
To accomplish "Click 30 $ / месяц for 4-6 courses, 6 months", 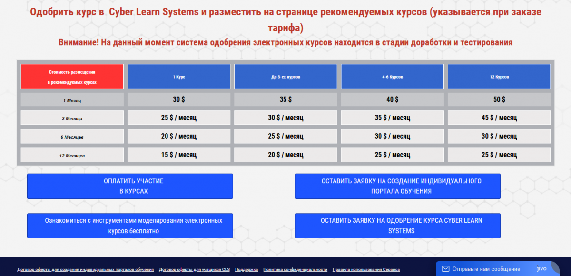I will [x=393, y=137].
